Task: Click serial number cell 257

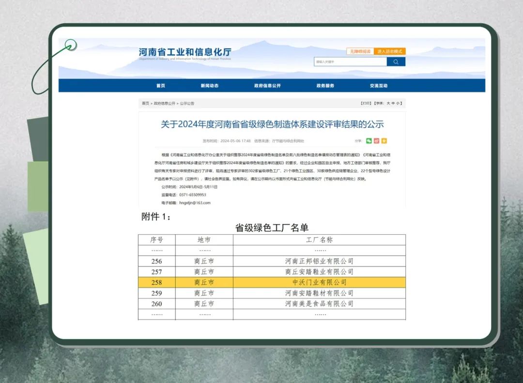Action: (157, 272)
